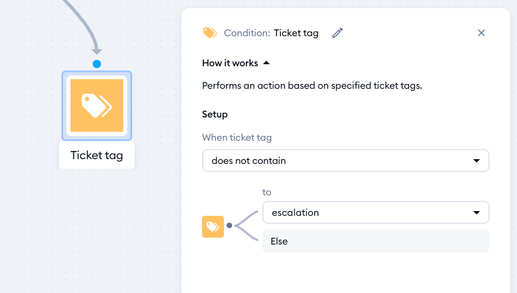Click the empty dotted canvas area below the node
This screenshot has height=293, width=517.
(x=97, y=230)
